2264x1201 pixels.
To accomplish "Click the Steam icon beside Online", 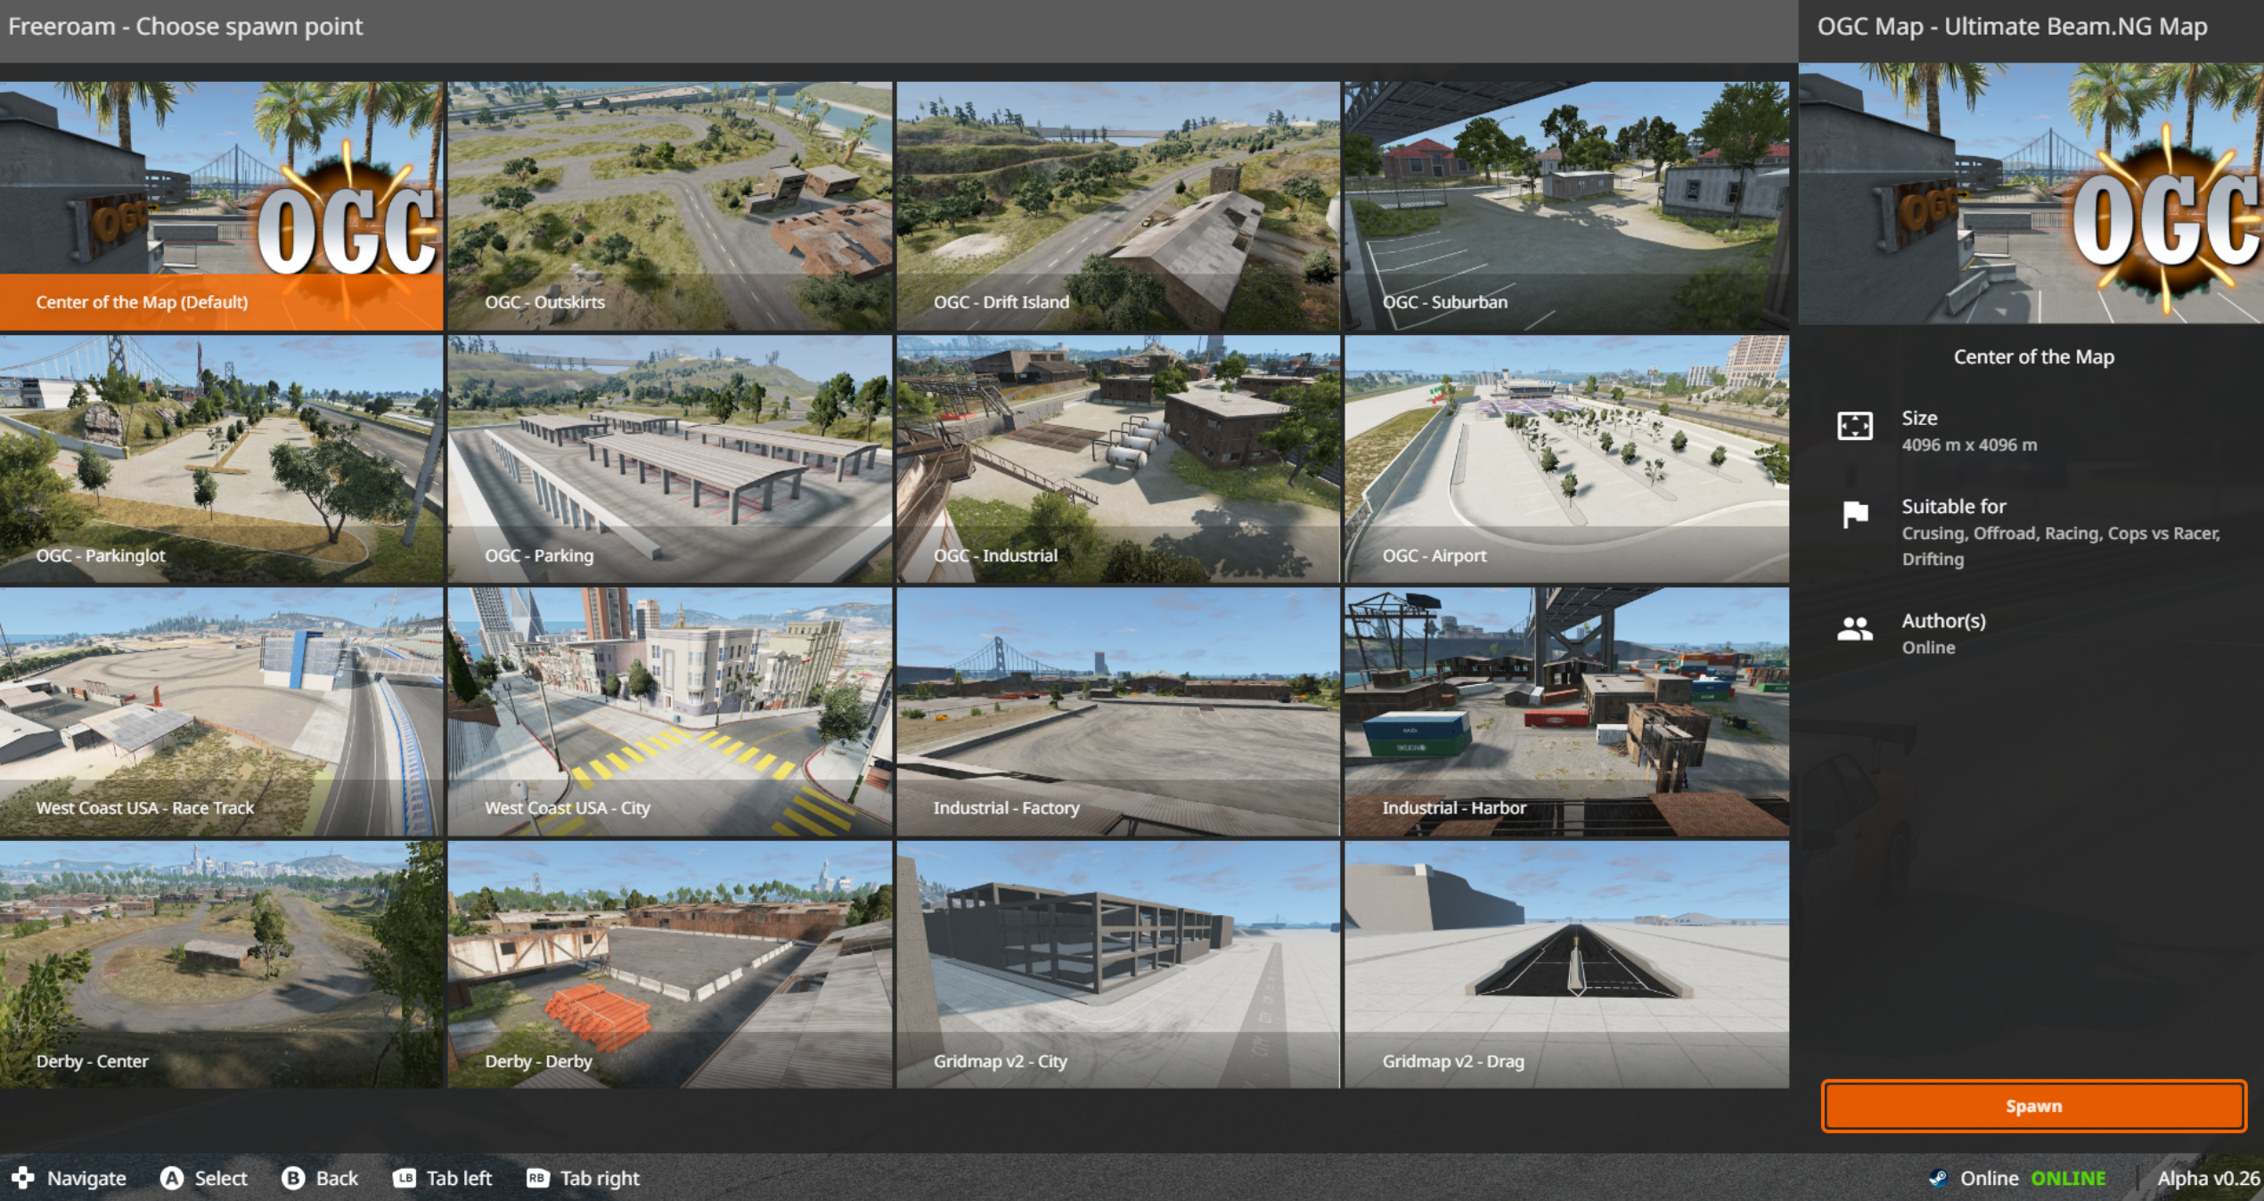I will pyautogui.click(x=1937, y=1178).
